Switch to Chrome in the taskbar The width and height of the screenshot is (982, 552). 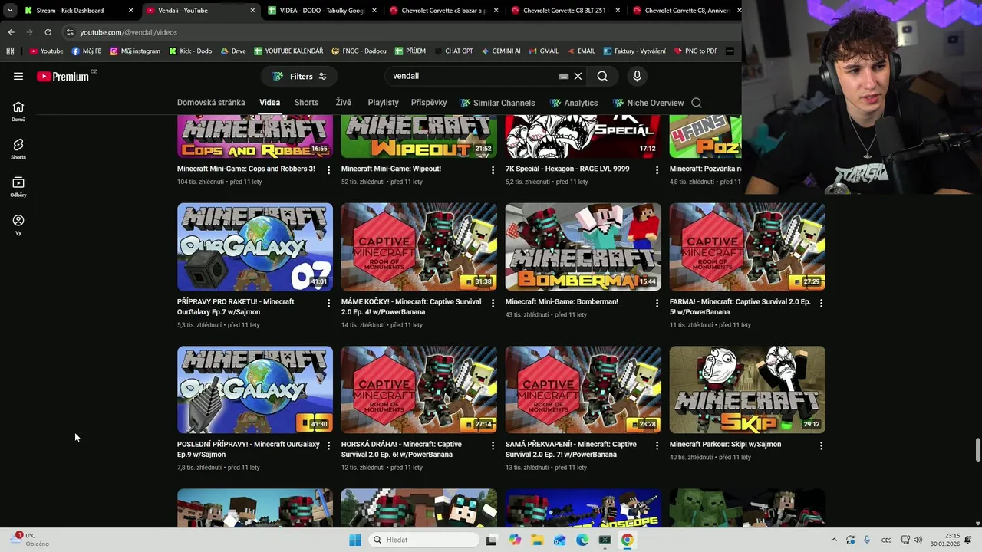(627, 540)
